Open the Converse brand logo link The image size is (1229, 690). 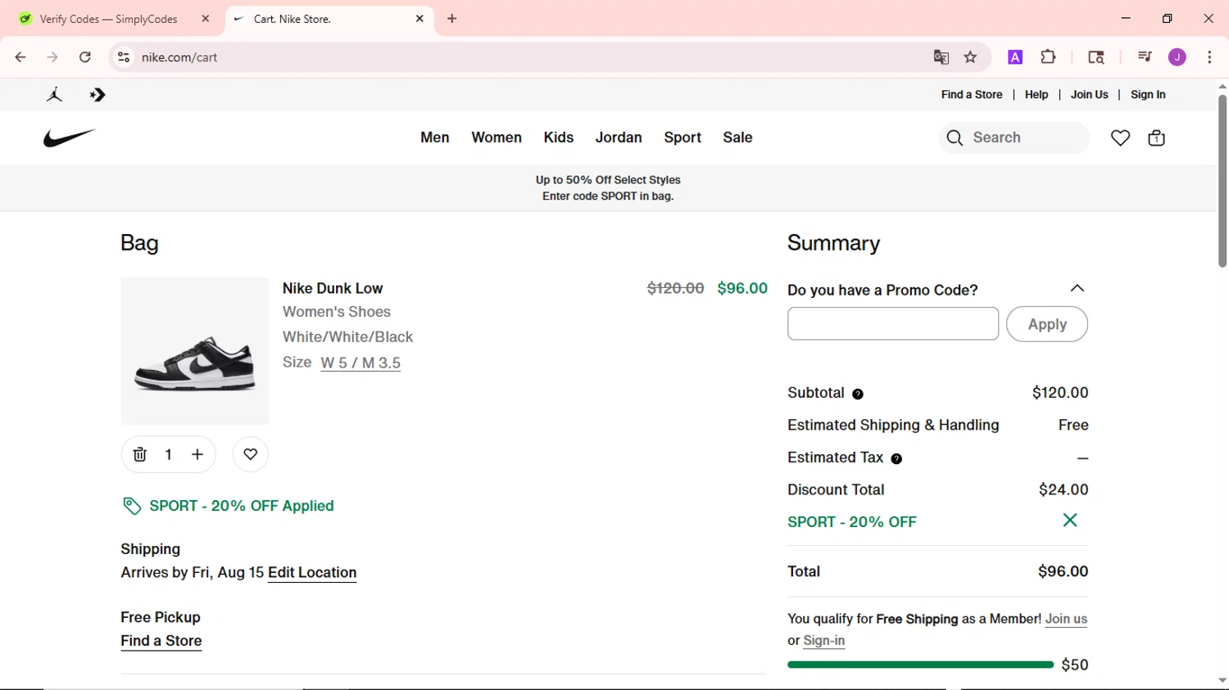pos(98,95)
